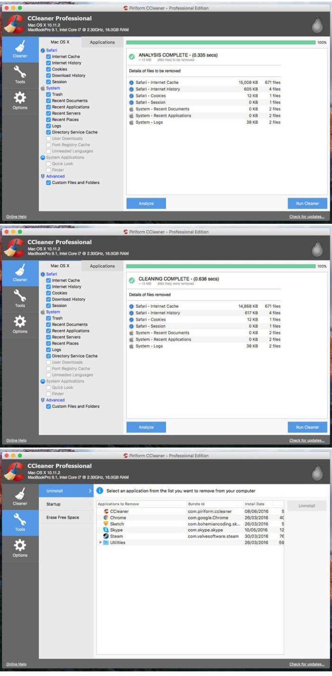Uncheck Cookies in Analysis Complete window
332x676 pixels.
pyautogui.click(x=48, y=69)
